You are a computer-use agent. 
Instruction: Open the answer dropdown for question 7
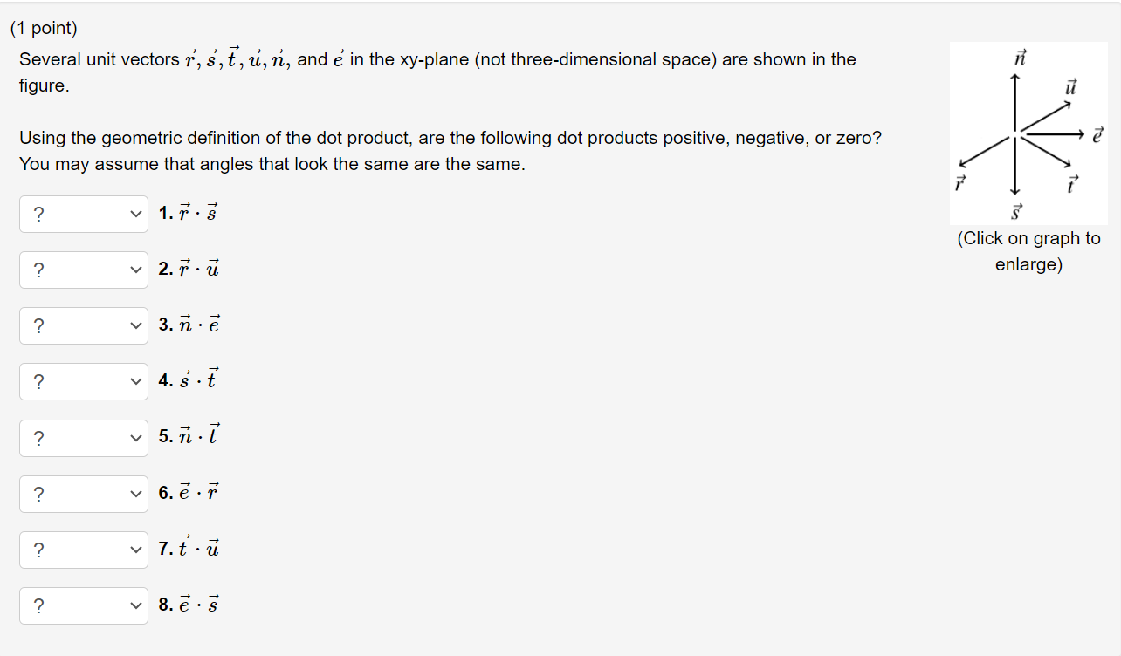coord(83,549)
